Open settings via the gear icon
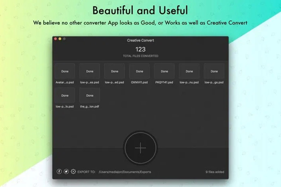The width and height of the screenshot is (281, 187). point(73,172)
